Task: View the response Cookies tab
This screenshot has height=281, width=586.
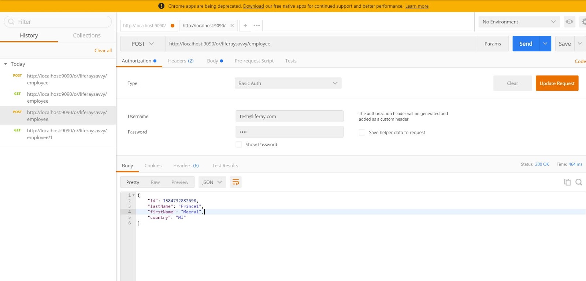Action: click(153, 166)
